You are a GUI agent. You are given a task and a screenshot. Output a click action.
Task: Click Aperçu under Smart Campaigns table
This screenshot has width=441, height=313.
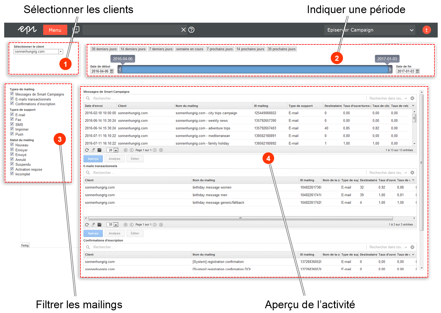93,159
